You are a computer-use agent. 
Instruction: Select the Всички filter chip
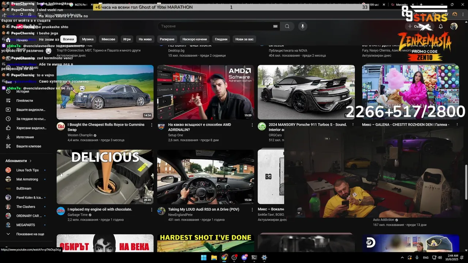click(68, 39)
